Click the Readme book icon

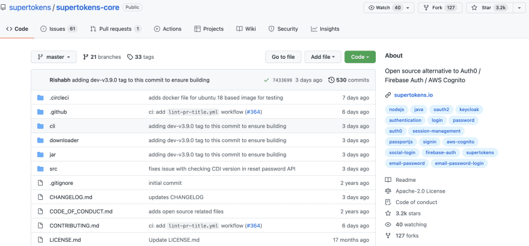388,180
